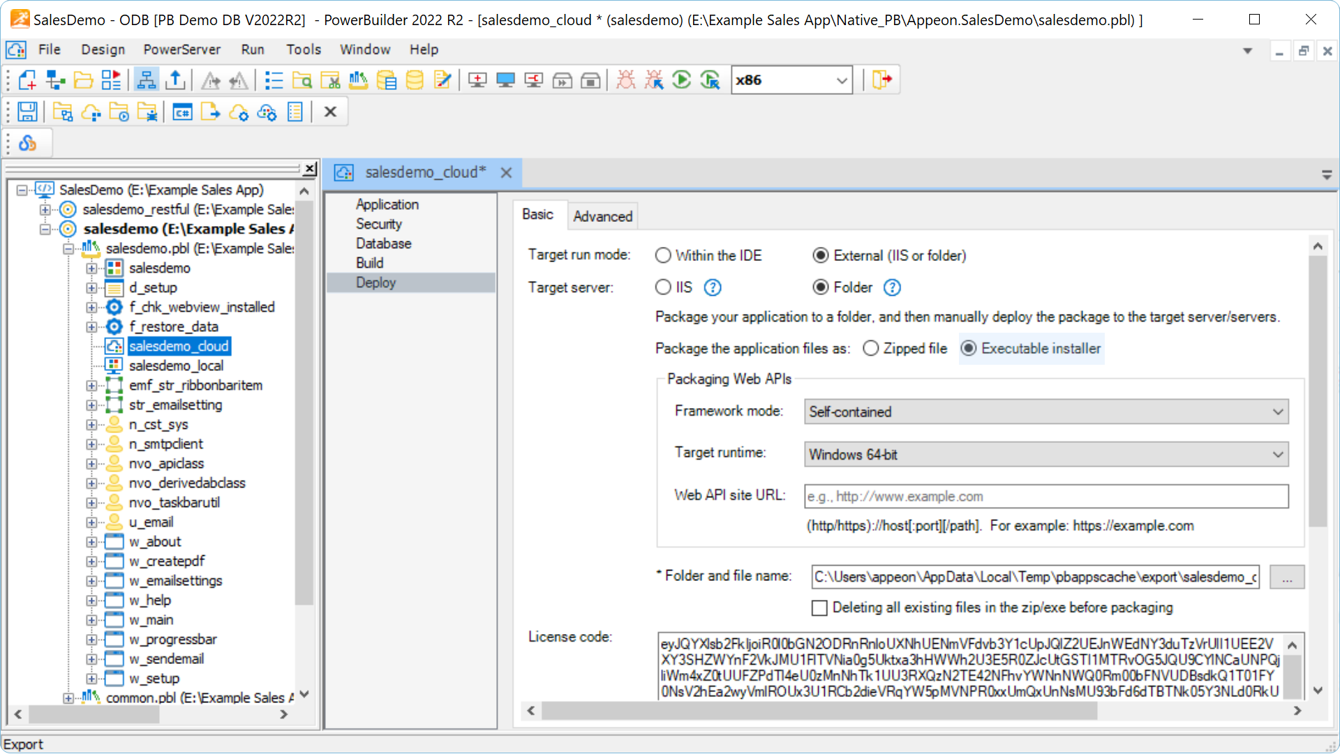The image size is (1340, 754).
Task: Select the Executable installer packaging option
Action: (x=969, y=348)
